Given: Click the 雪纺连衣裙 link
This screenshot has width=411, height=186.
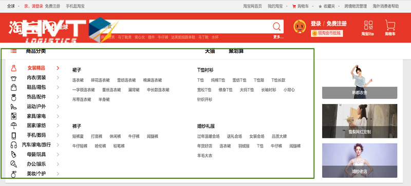Looking at the screenshot, I should click(x=126, y=80).
